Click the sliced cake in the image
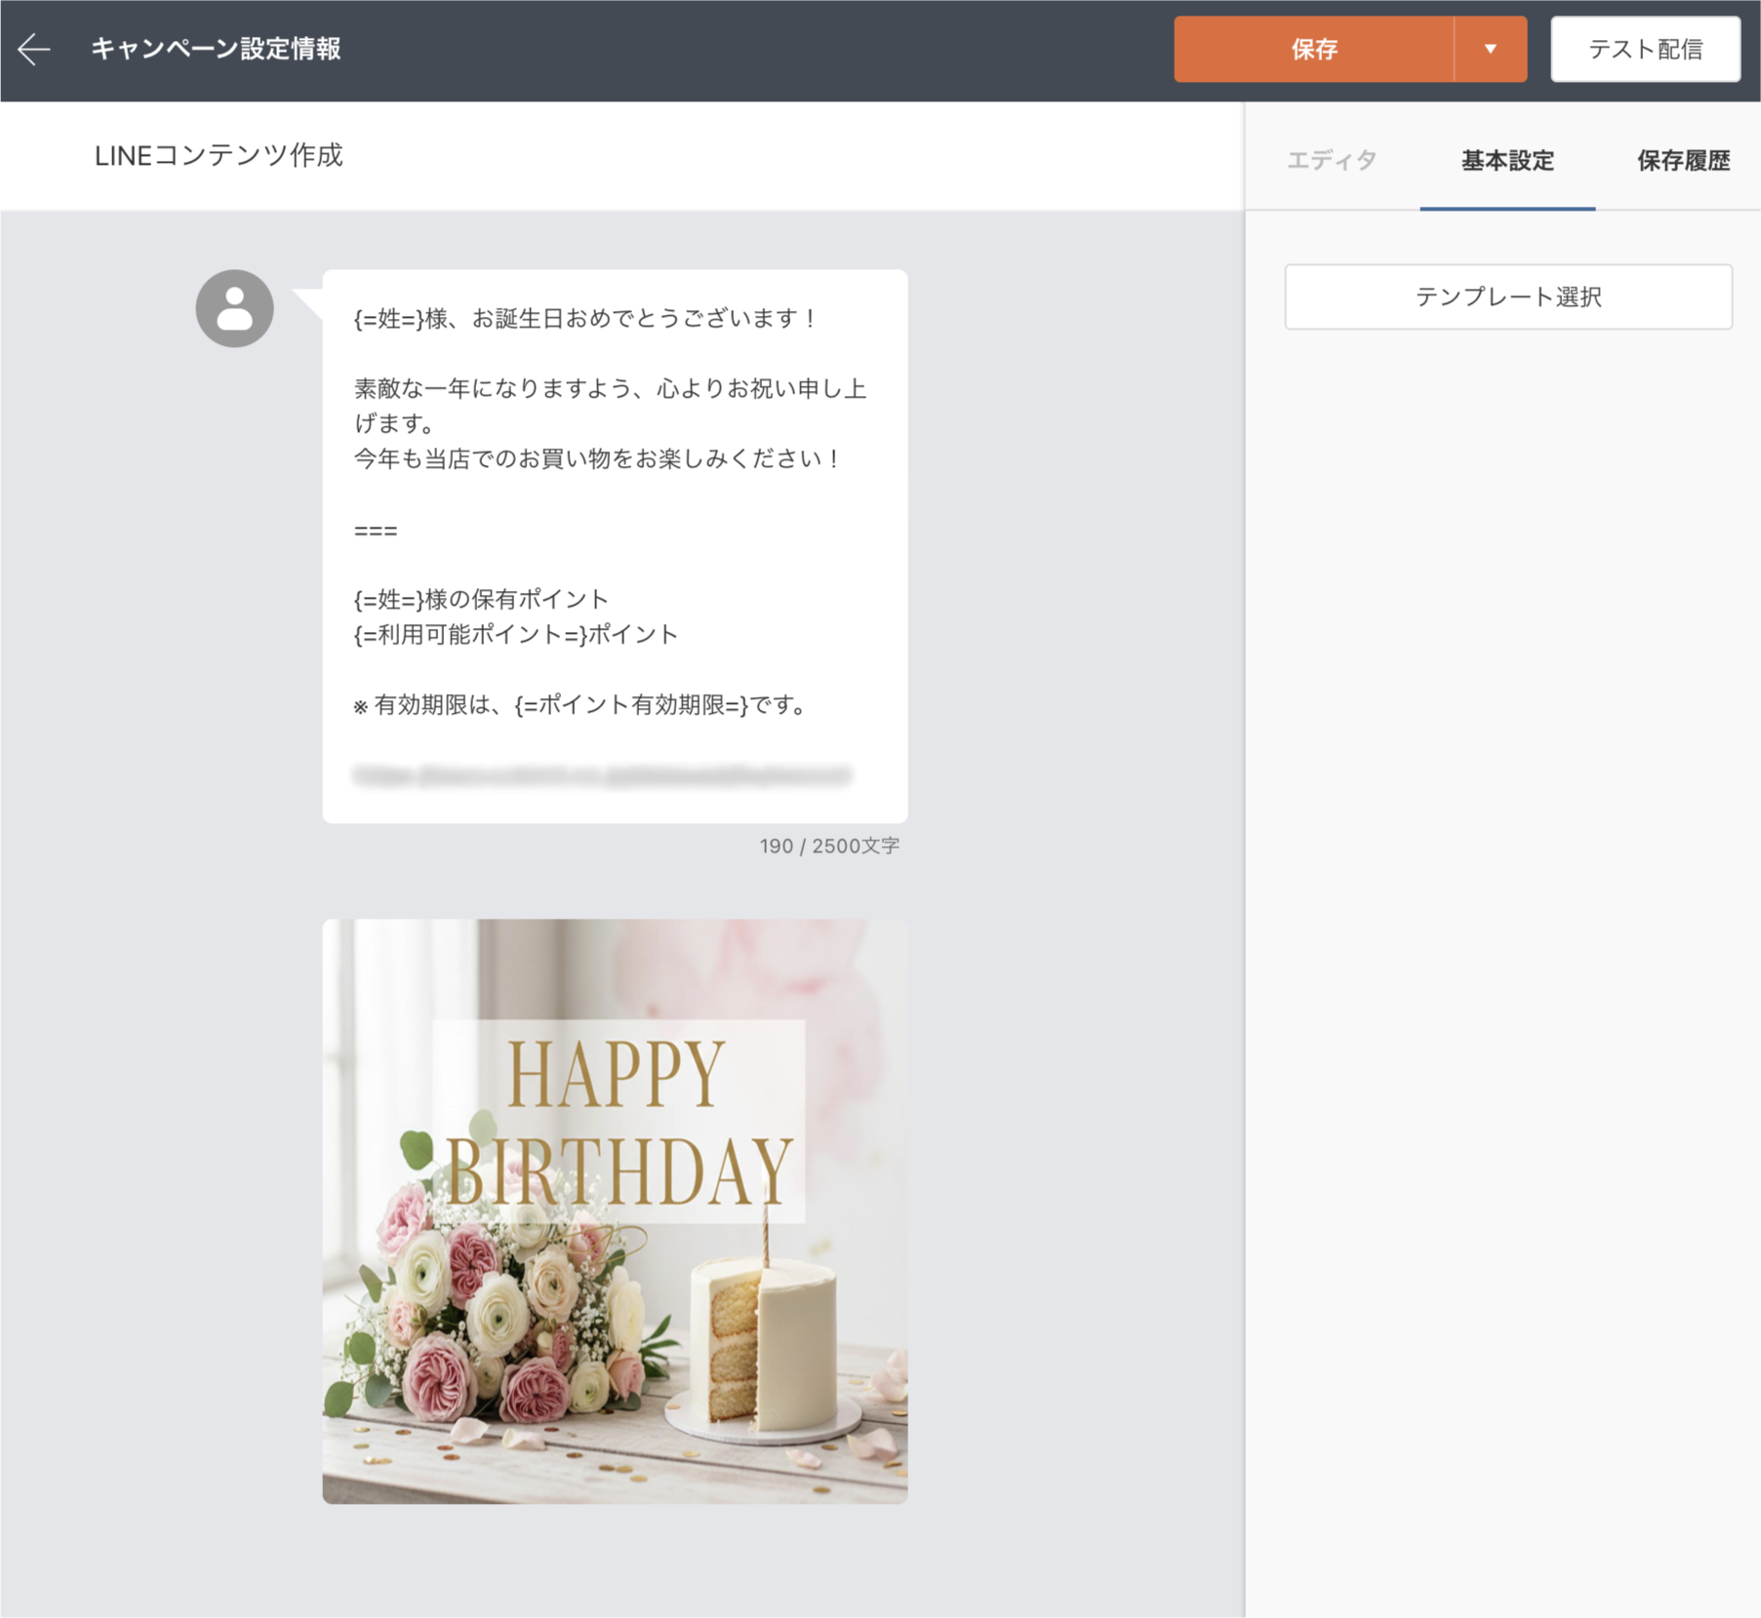The image size is (1761, 1618). (762, 1341)
